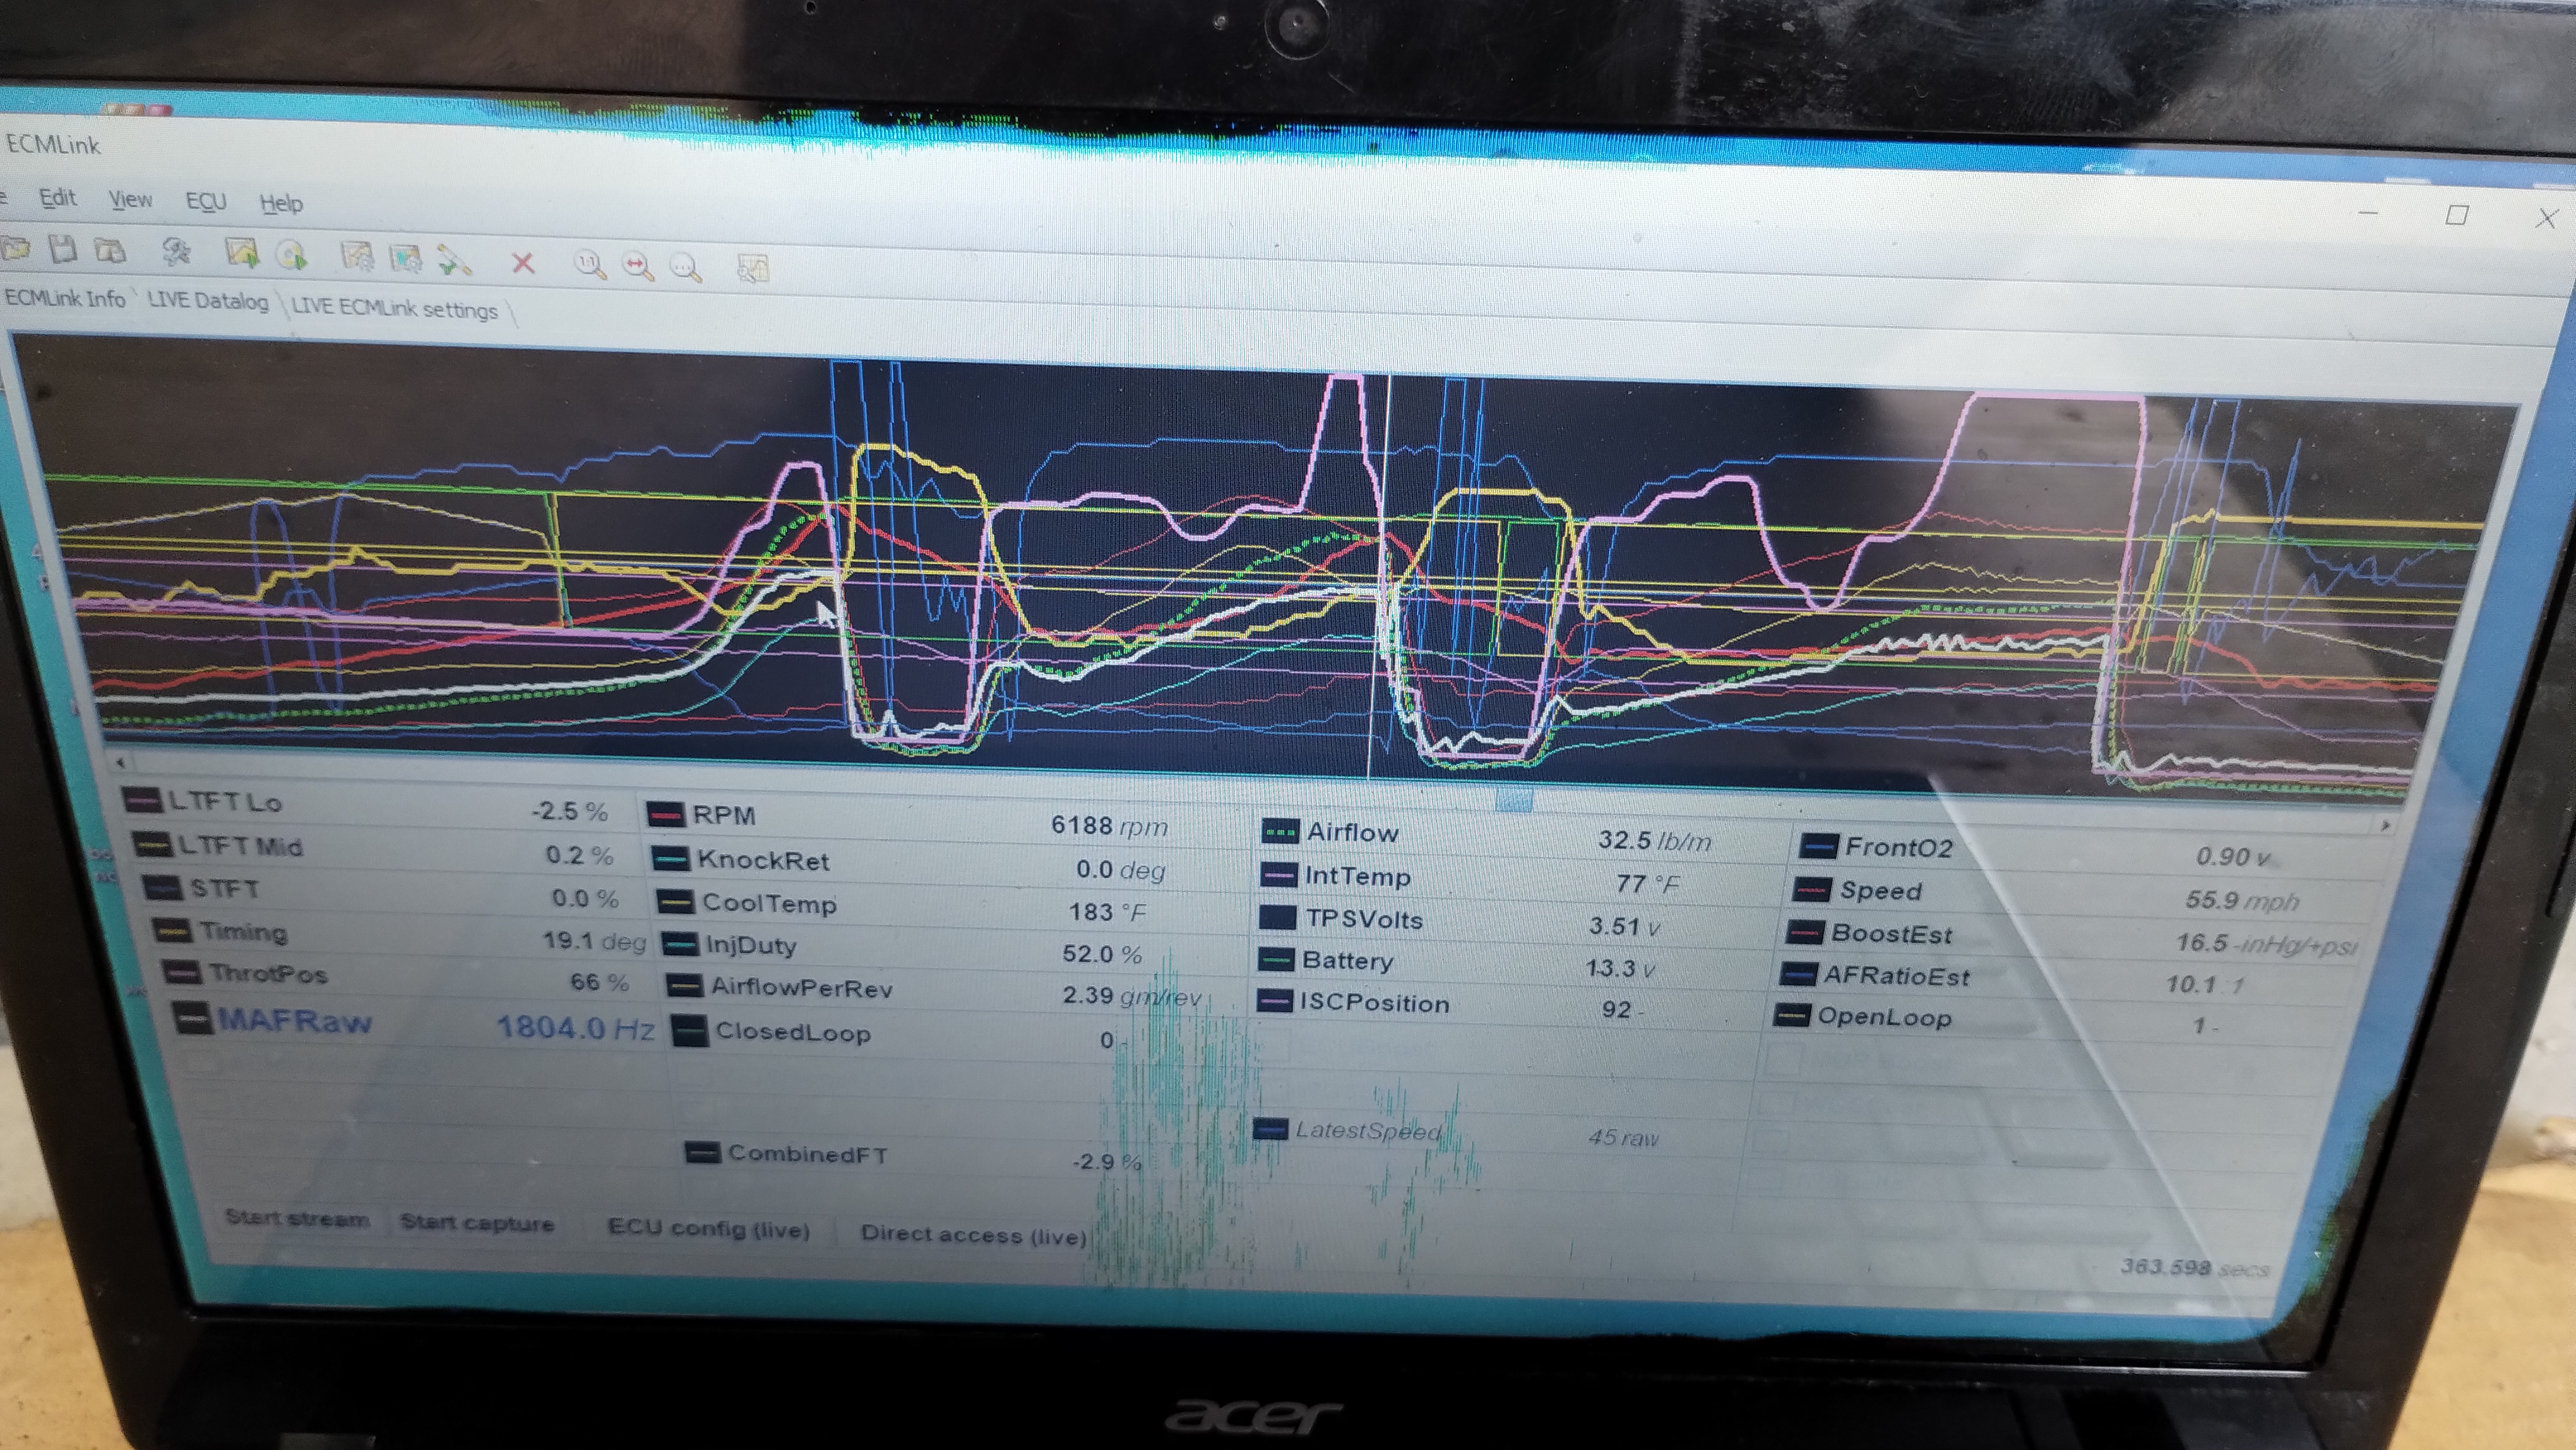Viewport: 2576px width, 1450px height.
Task: Switch to the LIVE Datalog tab
Action: pos(208,301)
